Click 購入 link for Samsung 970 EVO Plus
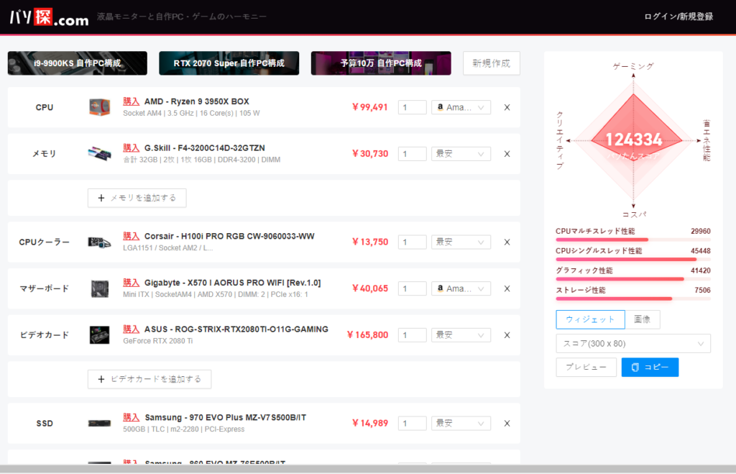736x474 pixels. [x=132, y=418]
